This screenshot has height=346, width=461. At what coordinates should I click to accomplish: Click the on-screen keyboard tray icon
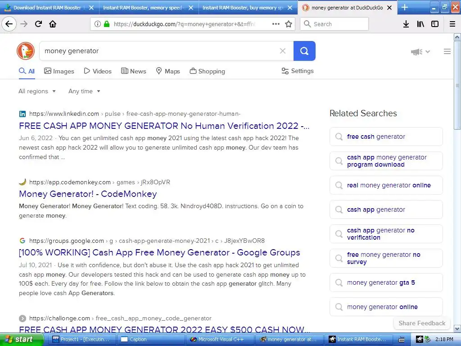click(x=402, y=340)
